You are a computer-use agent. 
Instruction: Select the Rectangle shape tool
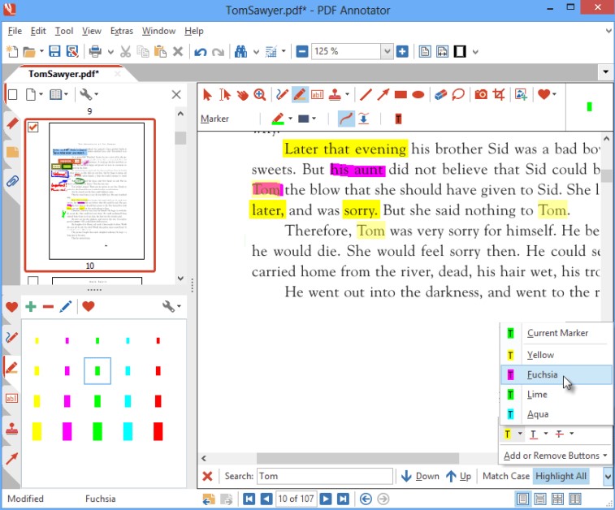click(x=401, y=95)
